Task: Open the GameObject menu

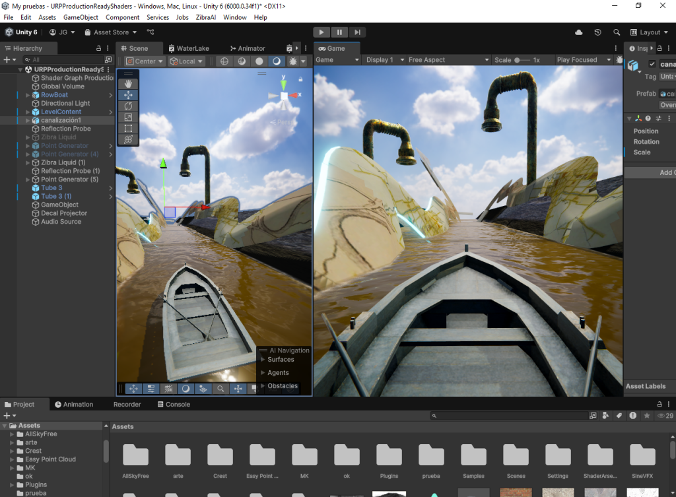Action: 82,17
